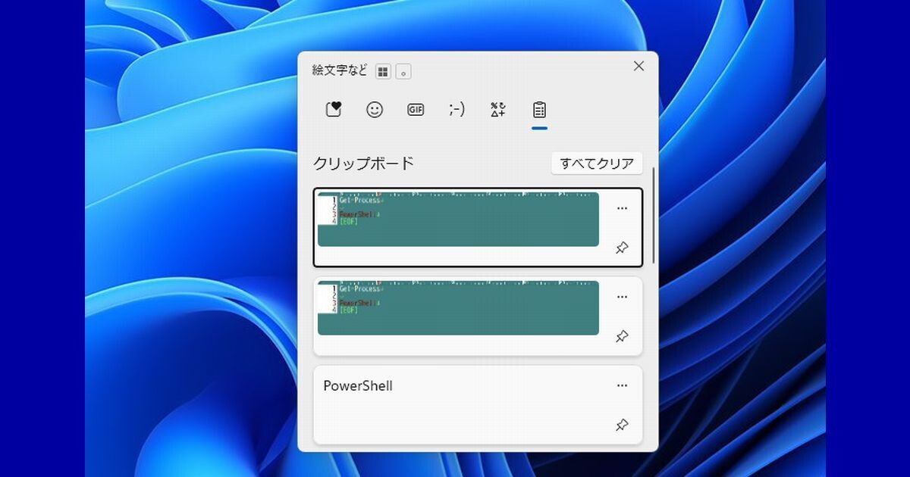Click the 絵文字など title text
Image resolution: width=910 pixels, height=477 pixels.
[340, 70]
